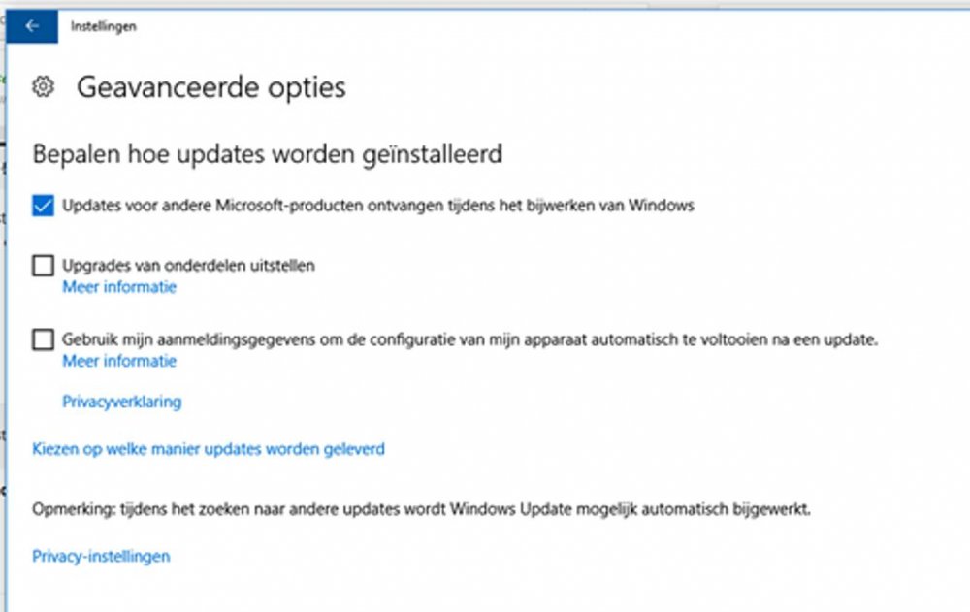The height and width of the screenshot is (612, 970).
Task: Click the back arrow button
Action: point(32,26)
